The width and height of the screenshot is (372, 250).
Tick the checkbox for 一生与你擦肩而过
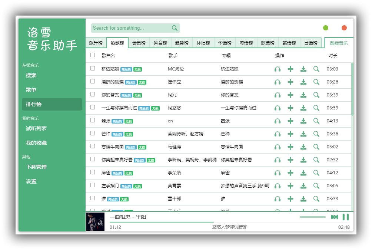coord(93,107)
